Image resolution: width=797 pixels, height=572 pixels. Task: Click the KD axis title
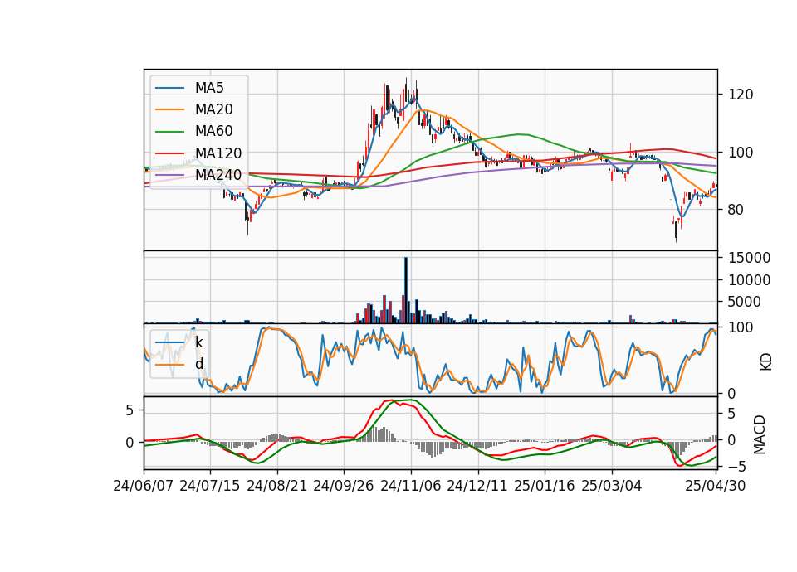[x=766, y=362]
